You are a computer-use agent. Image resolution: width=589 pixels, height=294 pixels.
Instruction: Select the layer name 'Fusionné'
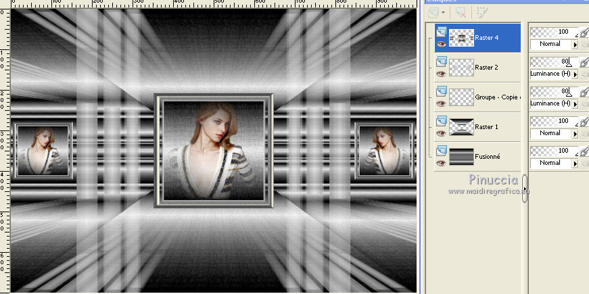tap(487, 157)
